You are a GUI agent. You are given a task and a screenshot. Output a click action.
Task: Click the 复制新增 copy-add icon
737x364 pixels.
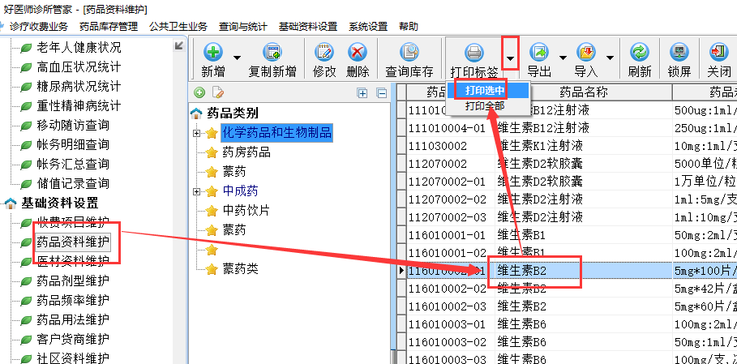click(272, 51)
